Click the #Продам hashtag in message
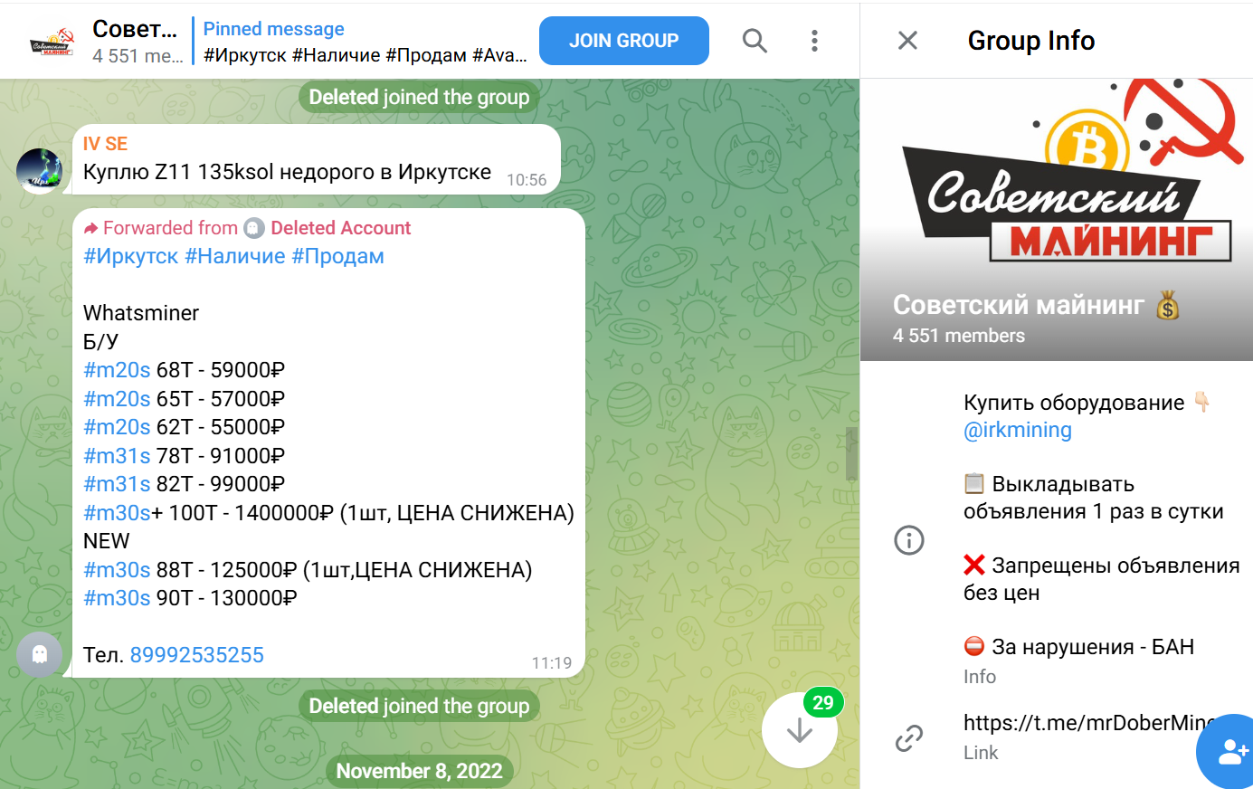Viewport: 1253px width, 789px height. coord(337,256)
